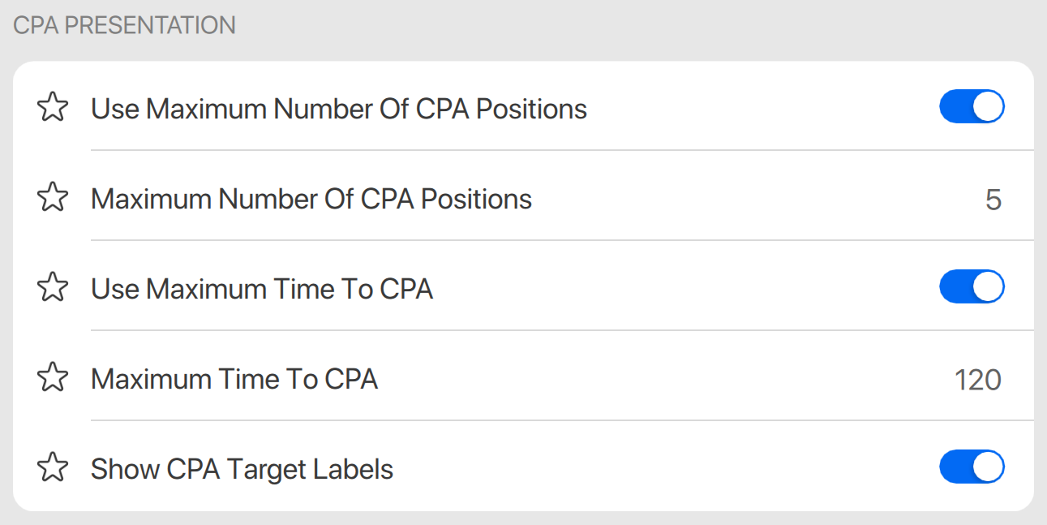1047x525 pixels.
Task: Click white knob of Maximum Time toggle
Action: (988, 287)
